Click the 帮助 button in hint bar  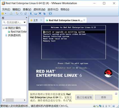[x=104, y=97]
